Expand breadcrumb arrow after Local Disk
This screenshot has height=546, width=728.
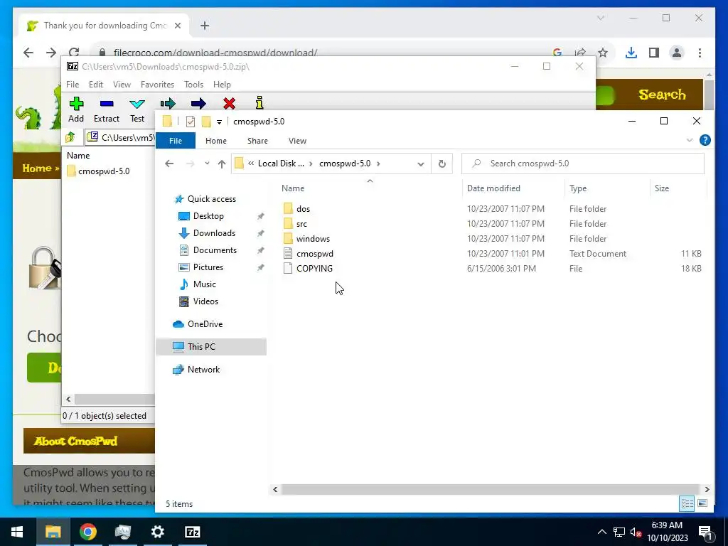click(311, 164)
